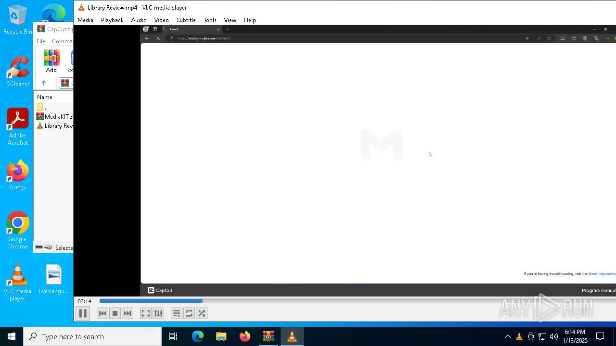Click the taskbar search box
Image resolution: width=616 pixels, height=346 pixels.
coord(92,336)
